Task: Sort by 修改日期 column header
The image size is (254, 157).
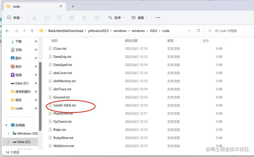Action: pos(131,41)
